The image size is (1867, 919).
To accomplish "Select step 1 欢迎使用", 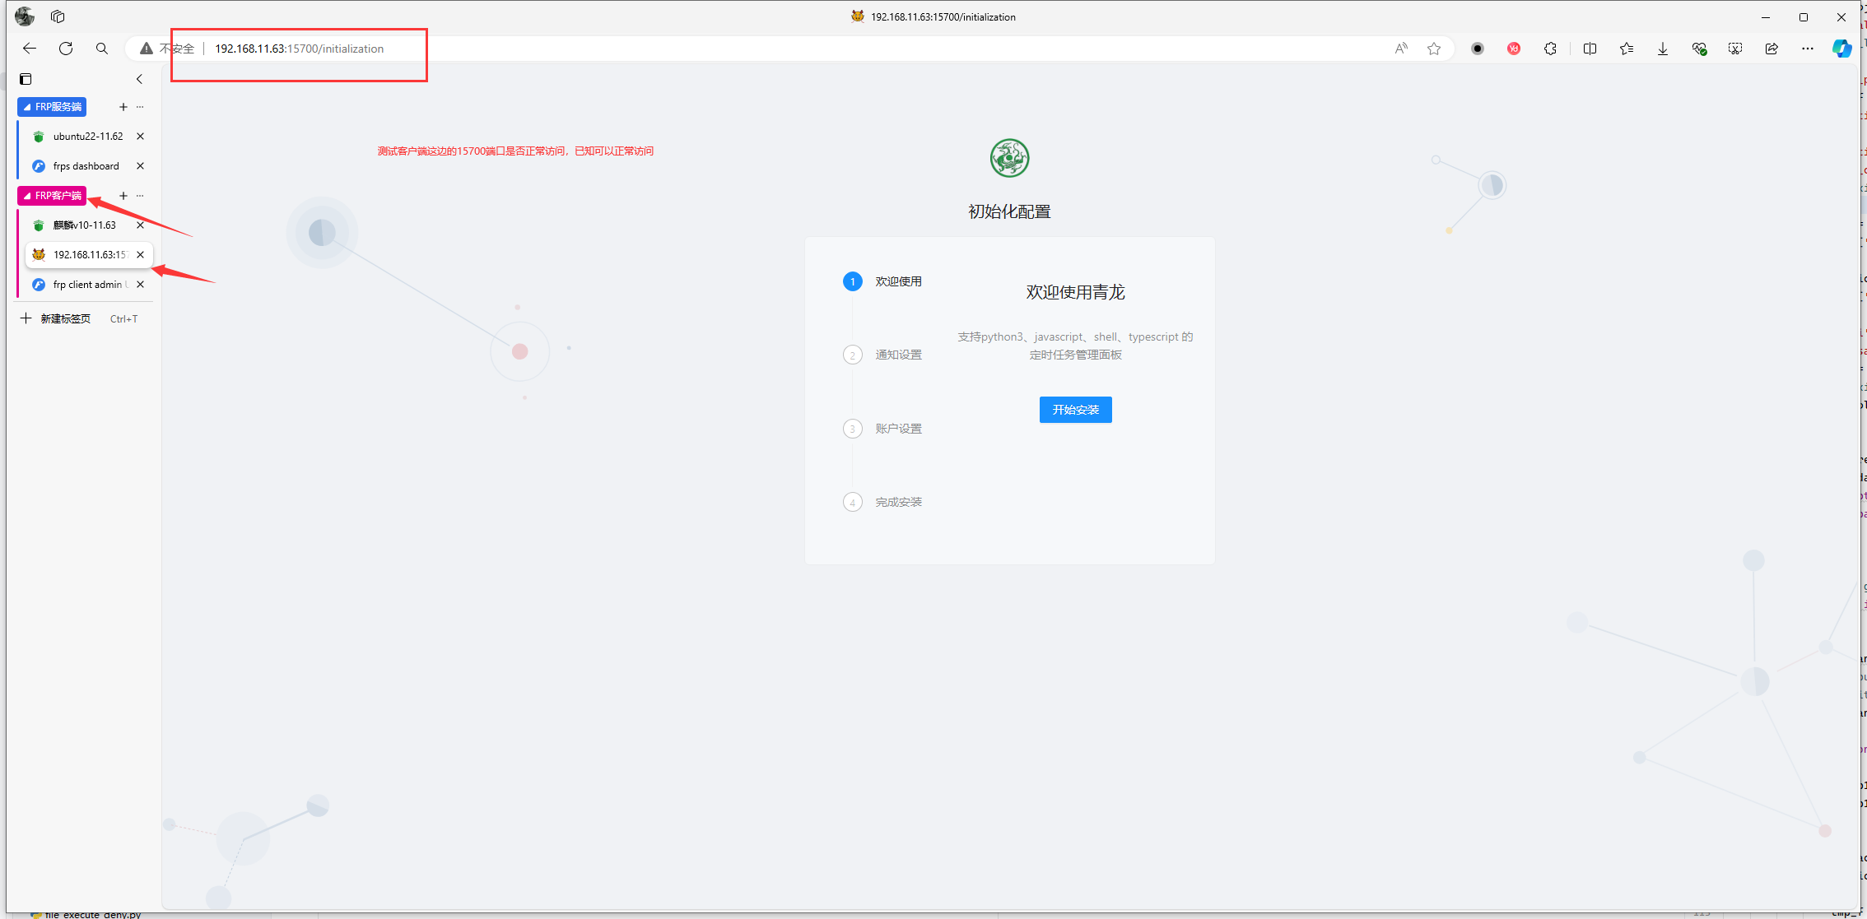I will point(882,281).
